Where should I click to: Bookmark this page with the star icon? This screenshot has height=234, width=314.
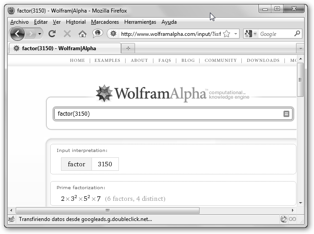pyautogui.click(x=227, y=34)
